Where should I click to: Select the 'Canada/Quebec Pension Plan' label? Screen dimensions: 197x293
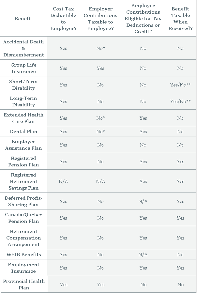click(23, 218)
